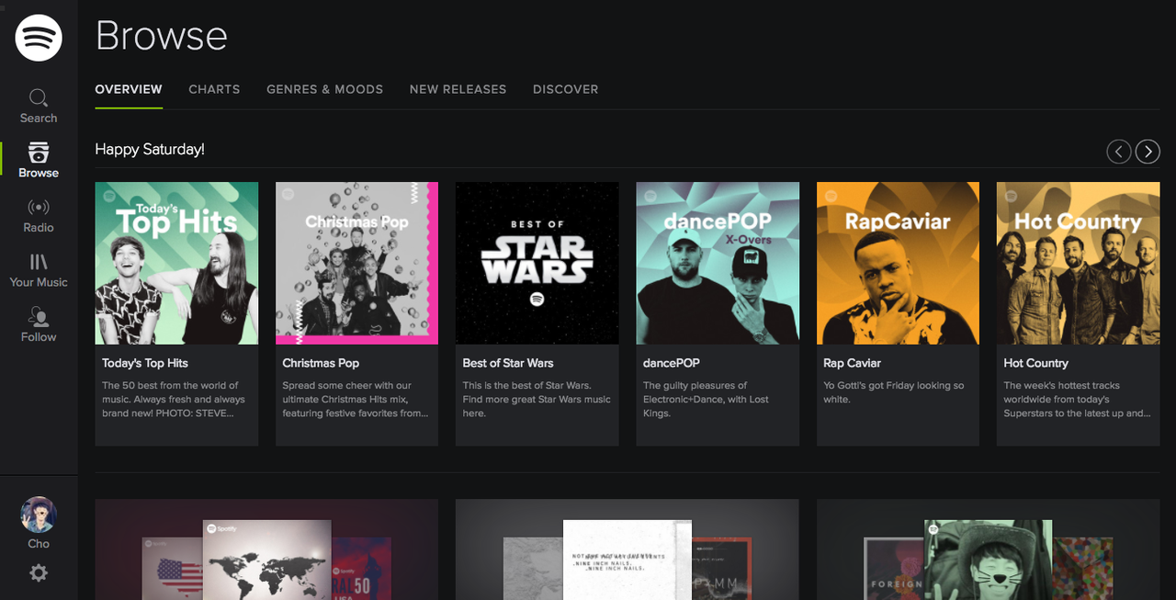
Task: Open the RapCaviar playlist cover
Action: click(898, 263)
